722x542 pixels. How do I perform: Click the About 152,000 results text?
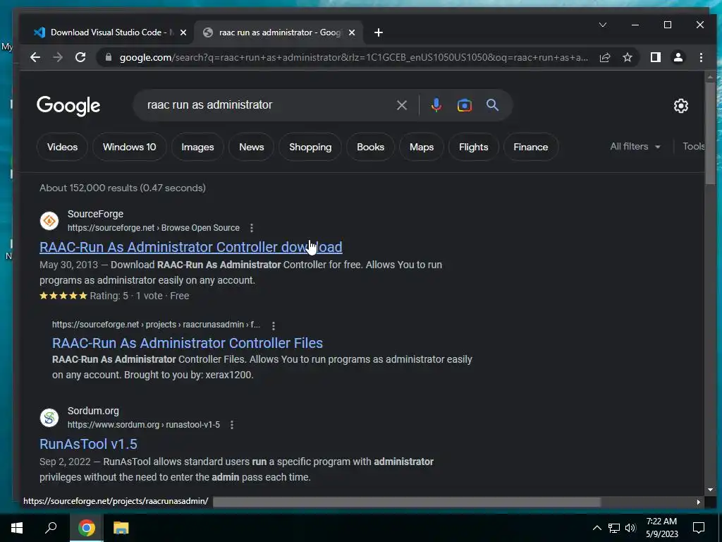coord(123,188)
